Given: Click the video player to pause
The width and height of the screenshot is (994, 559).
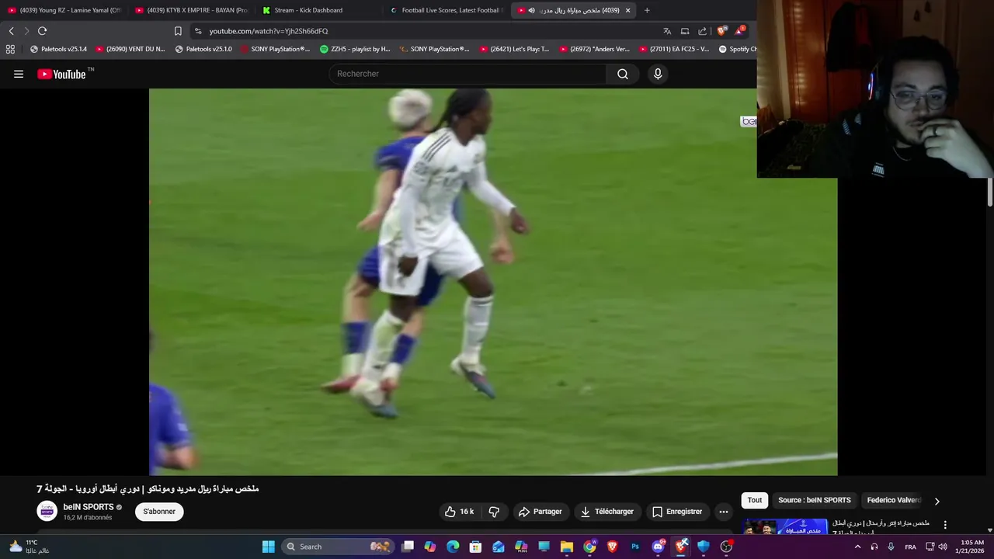Looking at the screenshot, I should click(493, 281).
